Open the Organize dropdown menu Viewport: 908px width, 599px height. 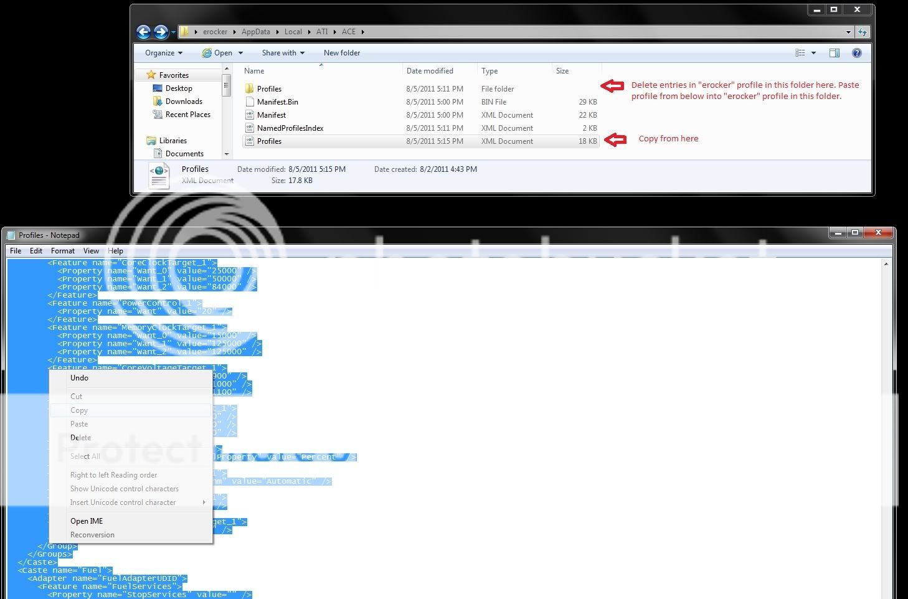pyautogui.click(x=164, y=53)
